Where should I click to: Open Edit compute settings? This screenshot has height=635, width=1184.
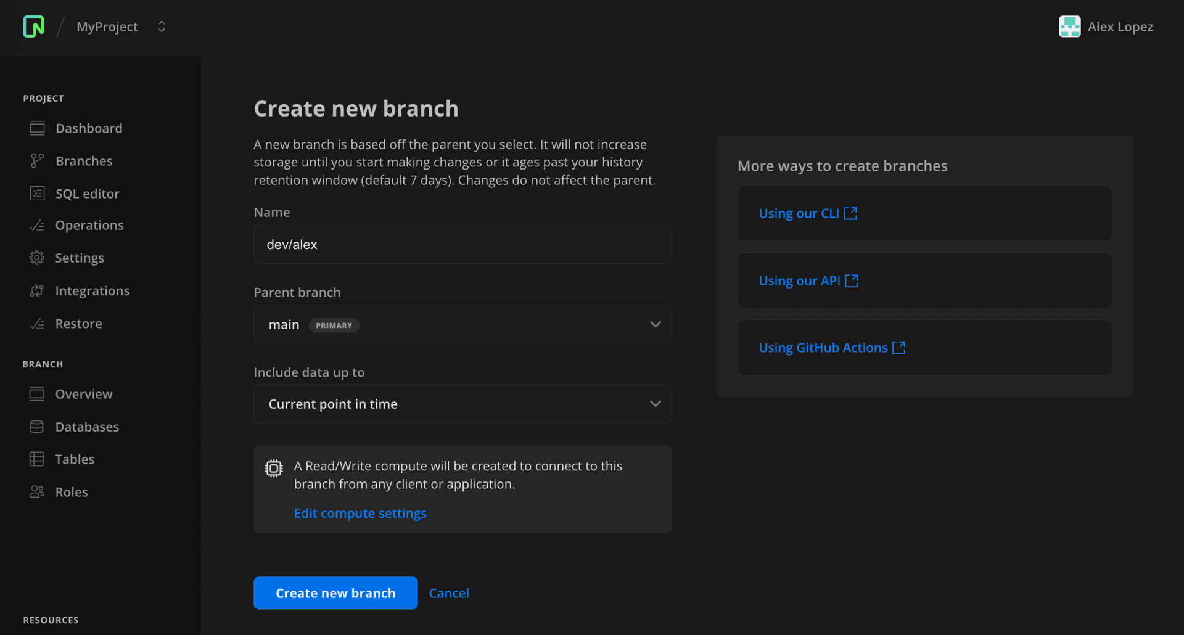point(360,513)
